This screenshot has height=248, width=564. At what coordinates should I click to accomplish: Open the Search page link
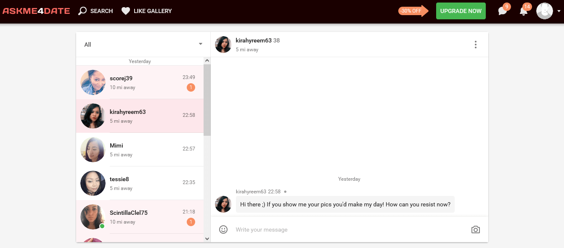(x=101, y=11)
